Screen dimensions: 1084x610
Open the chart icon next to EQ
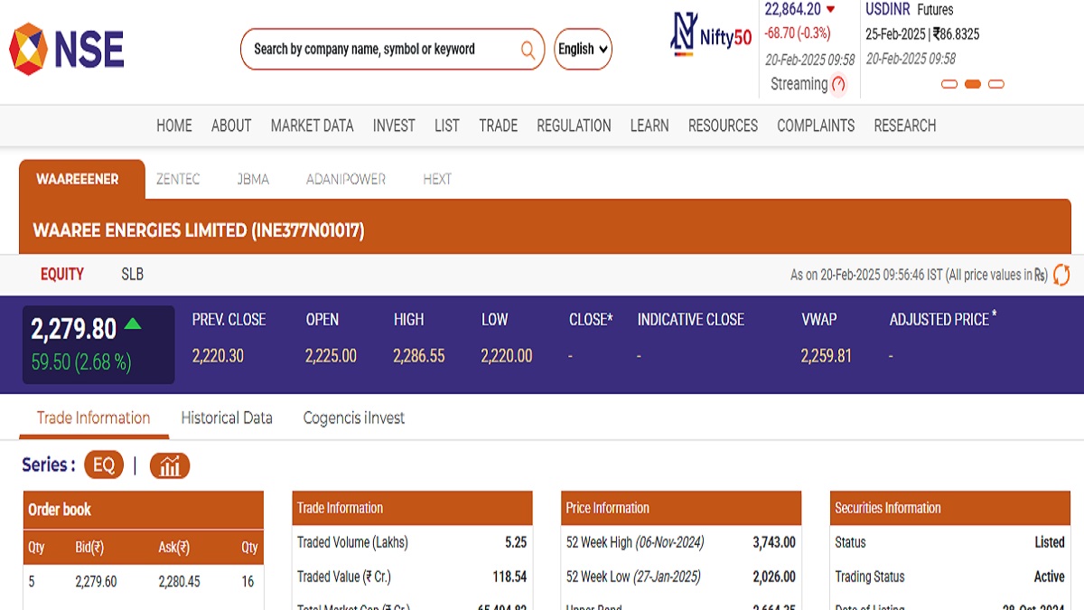[170, 465]
